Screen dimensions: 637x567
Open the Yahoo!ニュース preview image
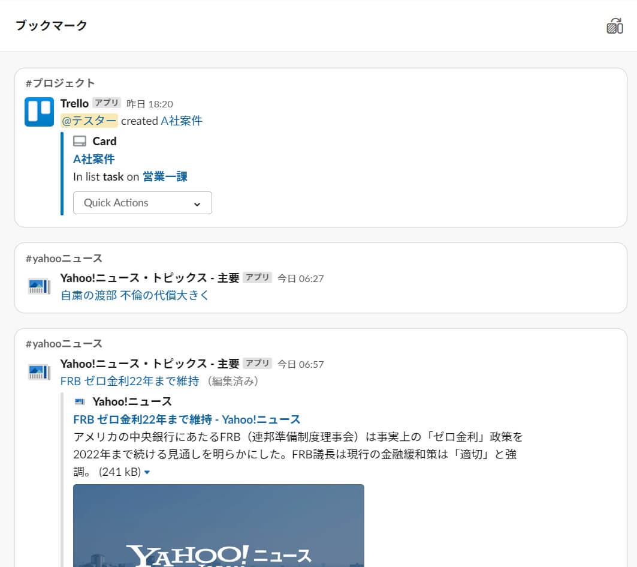(218, 525)
